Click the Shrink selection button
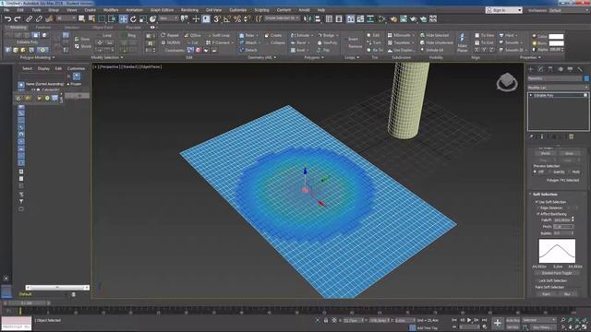The image size is (591, 332). (x=83, y=46)
